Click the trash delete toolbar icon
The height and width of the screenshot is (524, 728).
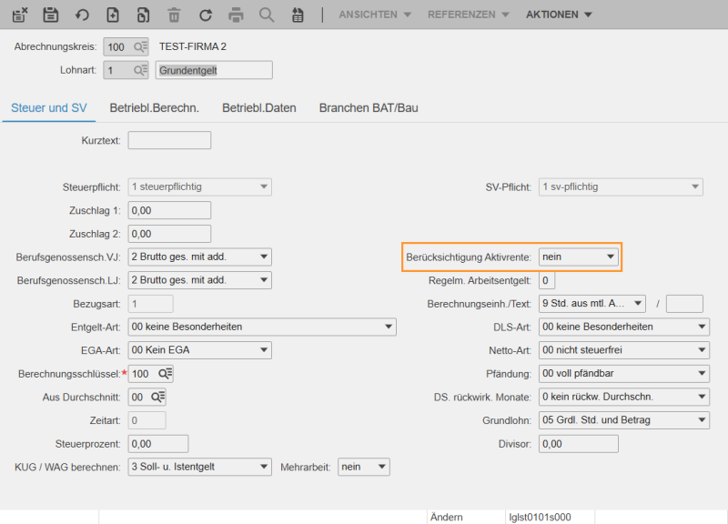click(174, 15)
